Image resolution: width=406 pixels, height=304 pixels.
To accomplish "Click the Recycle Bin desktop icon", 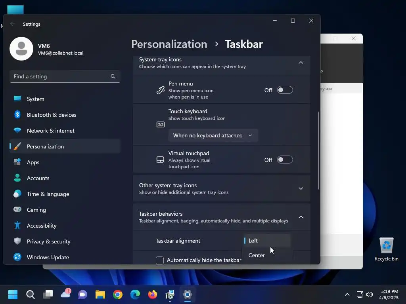I will coord(386,249).
